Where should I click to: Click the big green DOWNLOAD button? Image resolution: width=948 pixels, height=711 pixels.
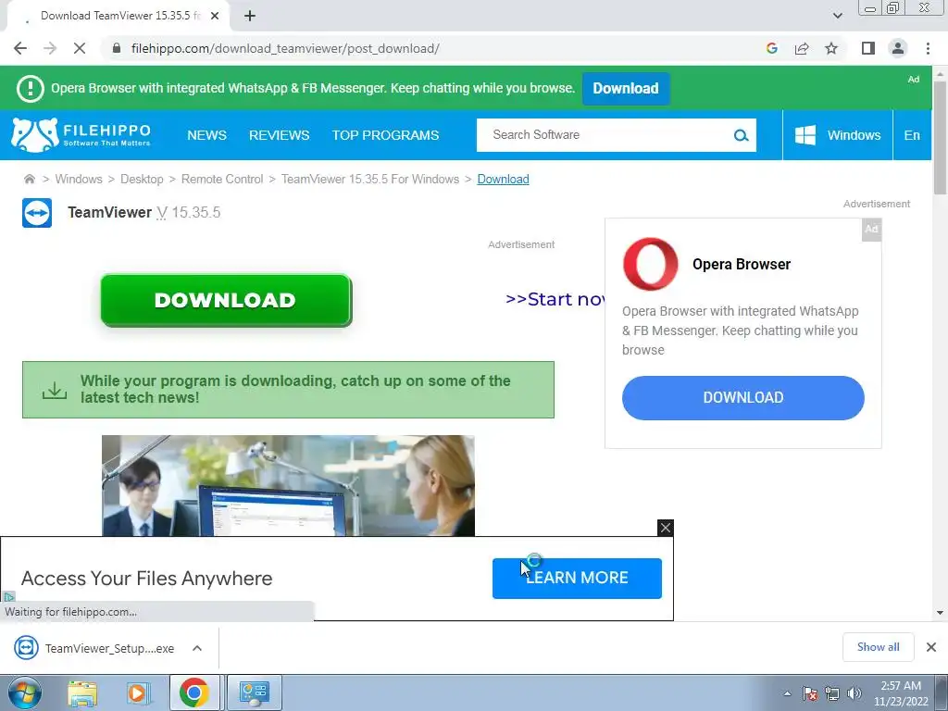(226, 301)
